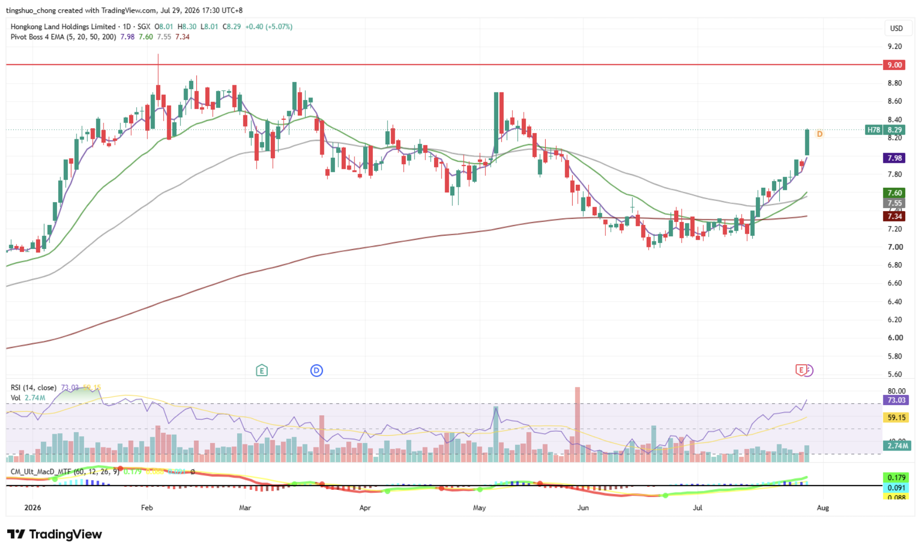Click the 7.80 price axis tick
The width and height of the screenshot is (921, 549).
click(x=894, y=174)
